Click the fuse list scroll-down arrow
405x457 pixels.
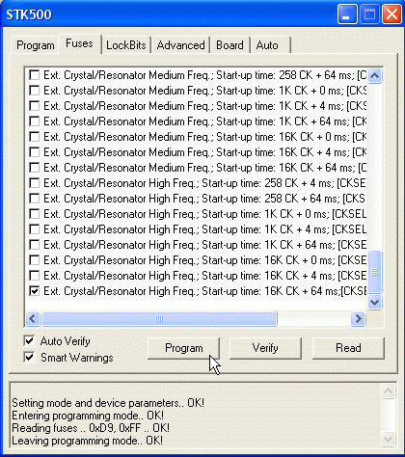pos(375,302)
